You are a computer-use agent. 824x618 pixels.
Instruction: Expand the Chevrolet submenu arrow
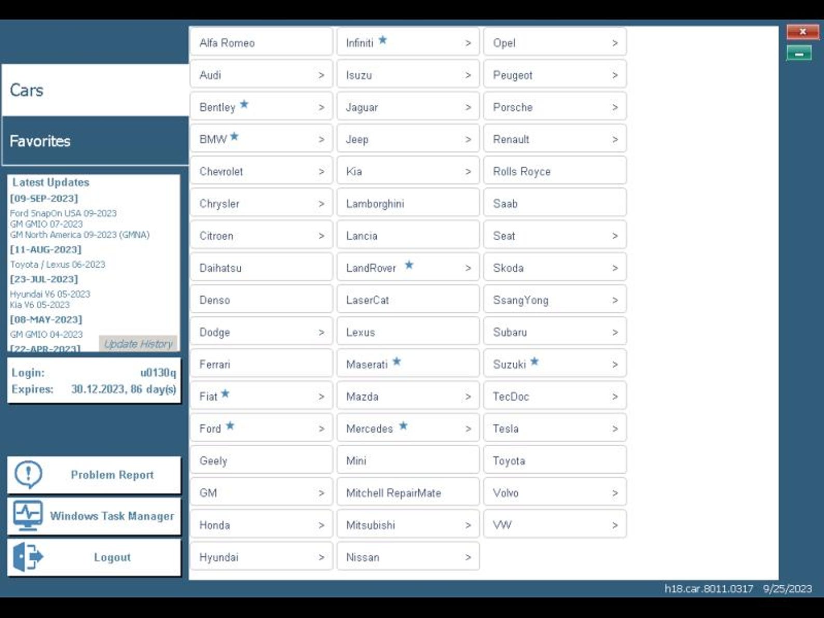321,172
